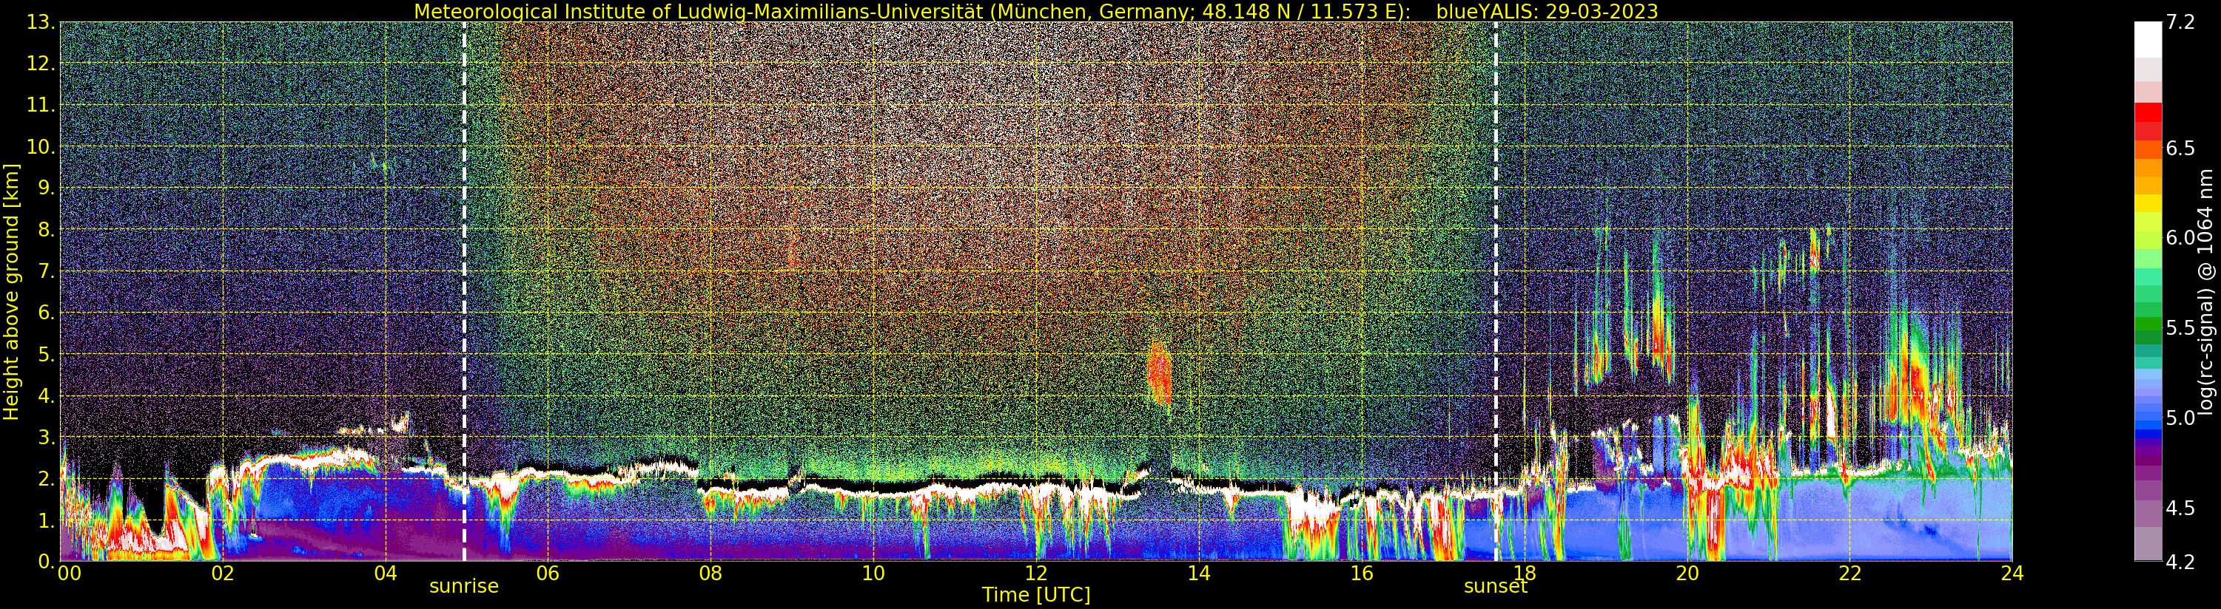Click the 12 time axis tick label

coord(1035,574)
